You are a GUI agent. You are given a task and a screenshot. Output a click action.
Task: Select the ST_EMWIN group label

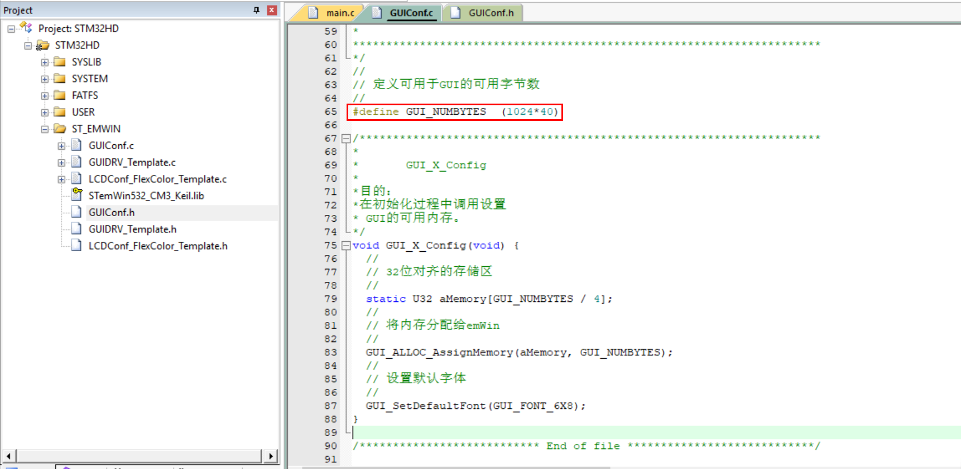96,129
